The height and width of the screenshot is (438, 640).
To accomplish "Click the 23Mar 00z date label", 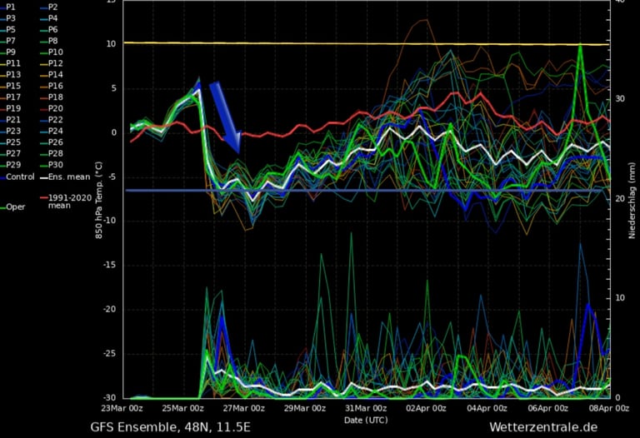I will pos(122,408).
